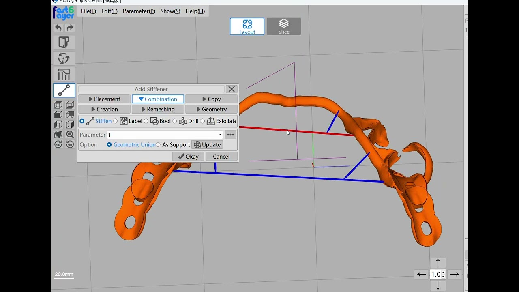Select the left solid-shaded cube view icon
Viewport: 519px width, 292px height.
pyautogui.click(x=58, y=115)
